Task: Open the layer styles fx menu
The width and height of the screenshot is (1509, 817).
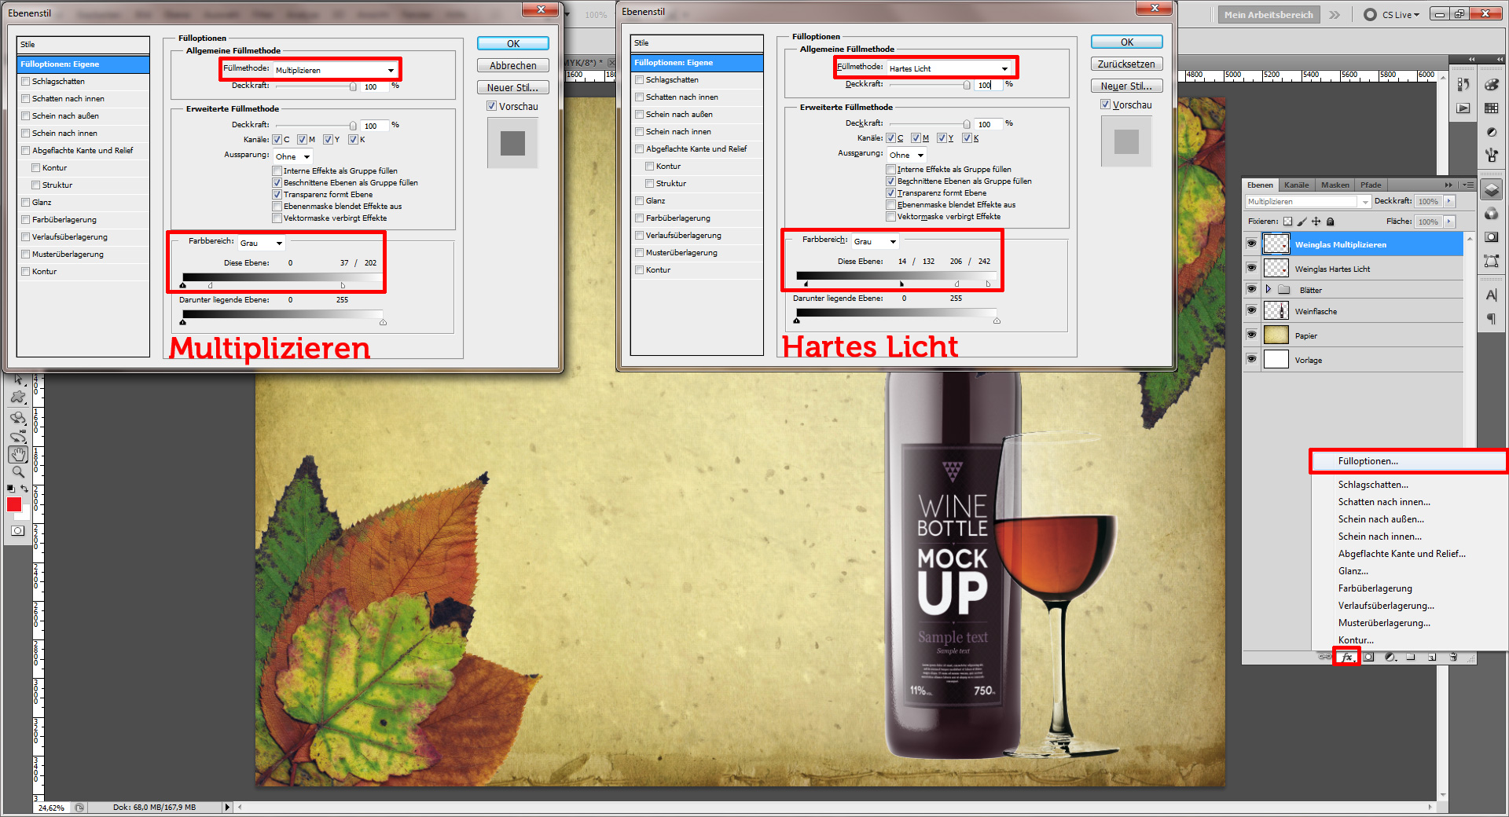Action: 1347,657
